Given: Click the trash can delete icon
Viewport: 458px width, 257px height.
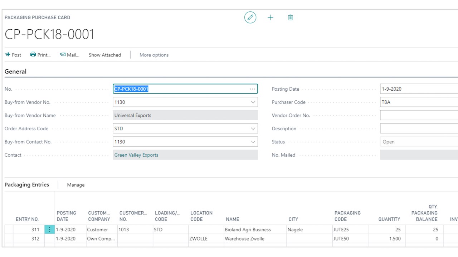Looking at the screenshot, I should tap(291, 17).
